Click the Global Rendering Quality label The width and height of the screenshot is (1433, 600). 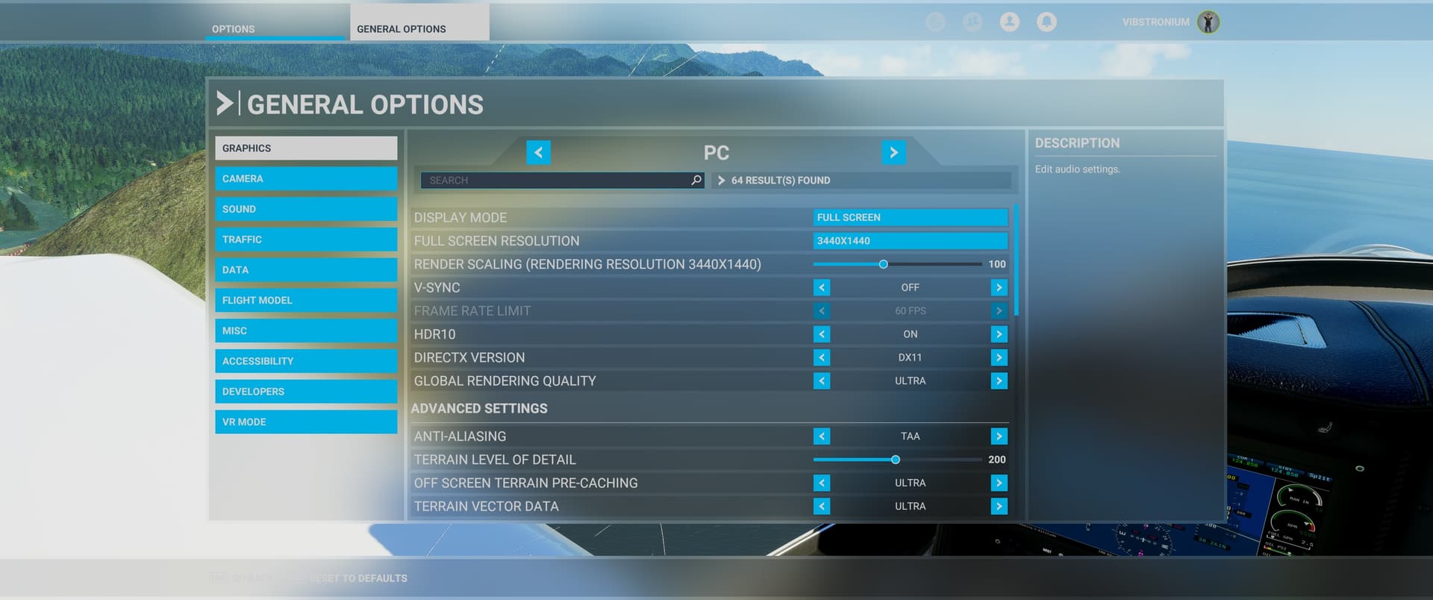pyautogui.click(x=505, y=381)
